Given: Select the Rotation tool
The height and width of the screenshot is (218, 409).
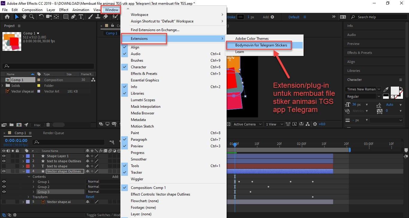Looking at the screenshot, I should coord(41,17).
